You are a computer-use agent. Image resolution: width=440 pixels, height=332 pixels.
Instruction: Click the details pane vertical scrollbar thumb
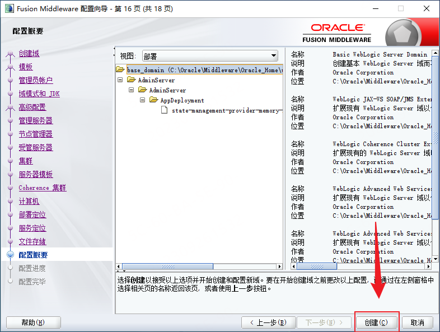435,138
